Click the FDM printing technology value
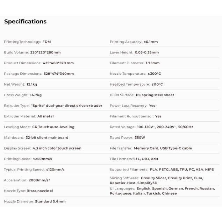This screenshot has height=222, width=222. pos(46,42)
